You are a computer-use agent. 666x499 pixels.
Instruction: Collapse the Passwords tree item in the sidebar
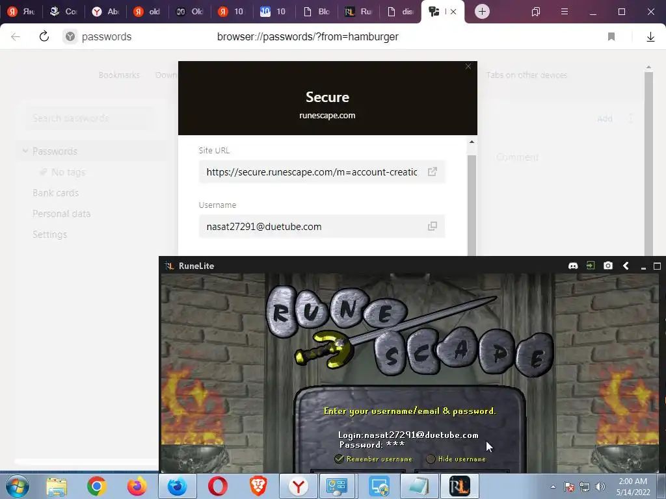25,151
